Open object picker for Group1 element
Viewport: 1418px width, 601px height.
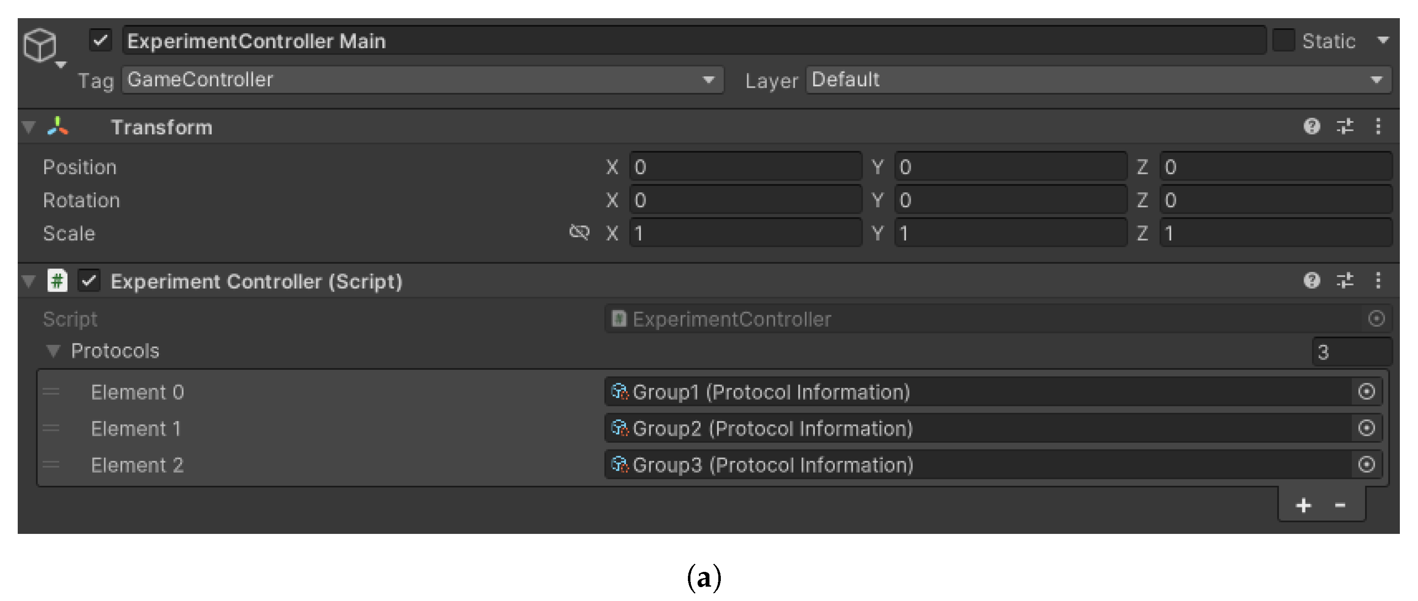click(x=1366, y=392)
